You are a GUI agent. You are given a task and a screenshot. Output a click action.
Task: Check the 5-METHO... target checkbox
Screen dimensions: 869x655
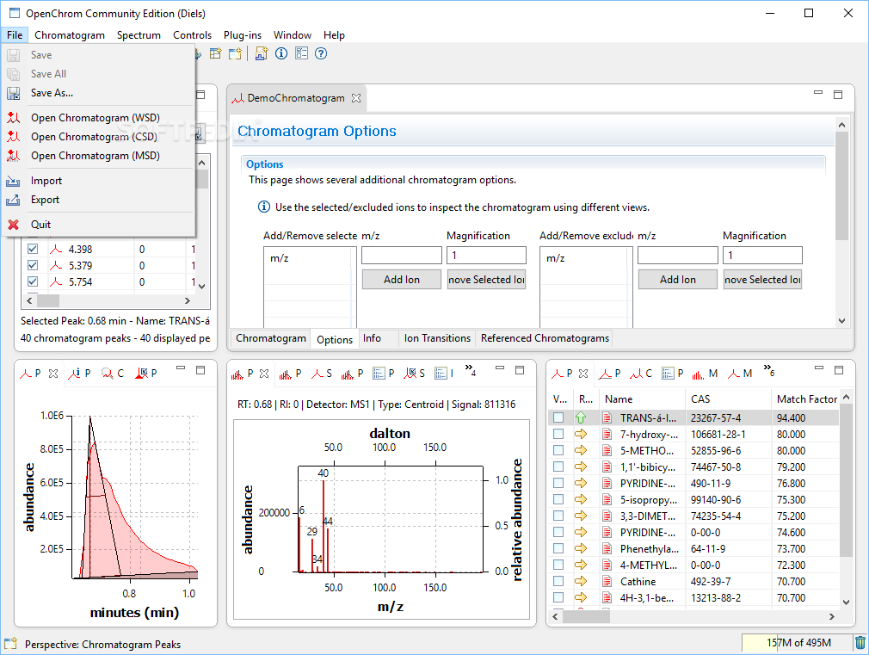[x=558, y=450]
